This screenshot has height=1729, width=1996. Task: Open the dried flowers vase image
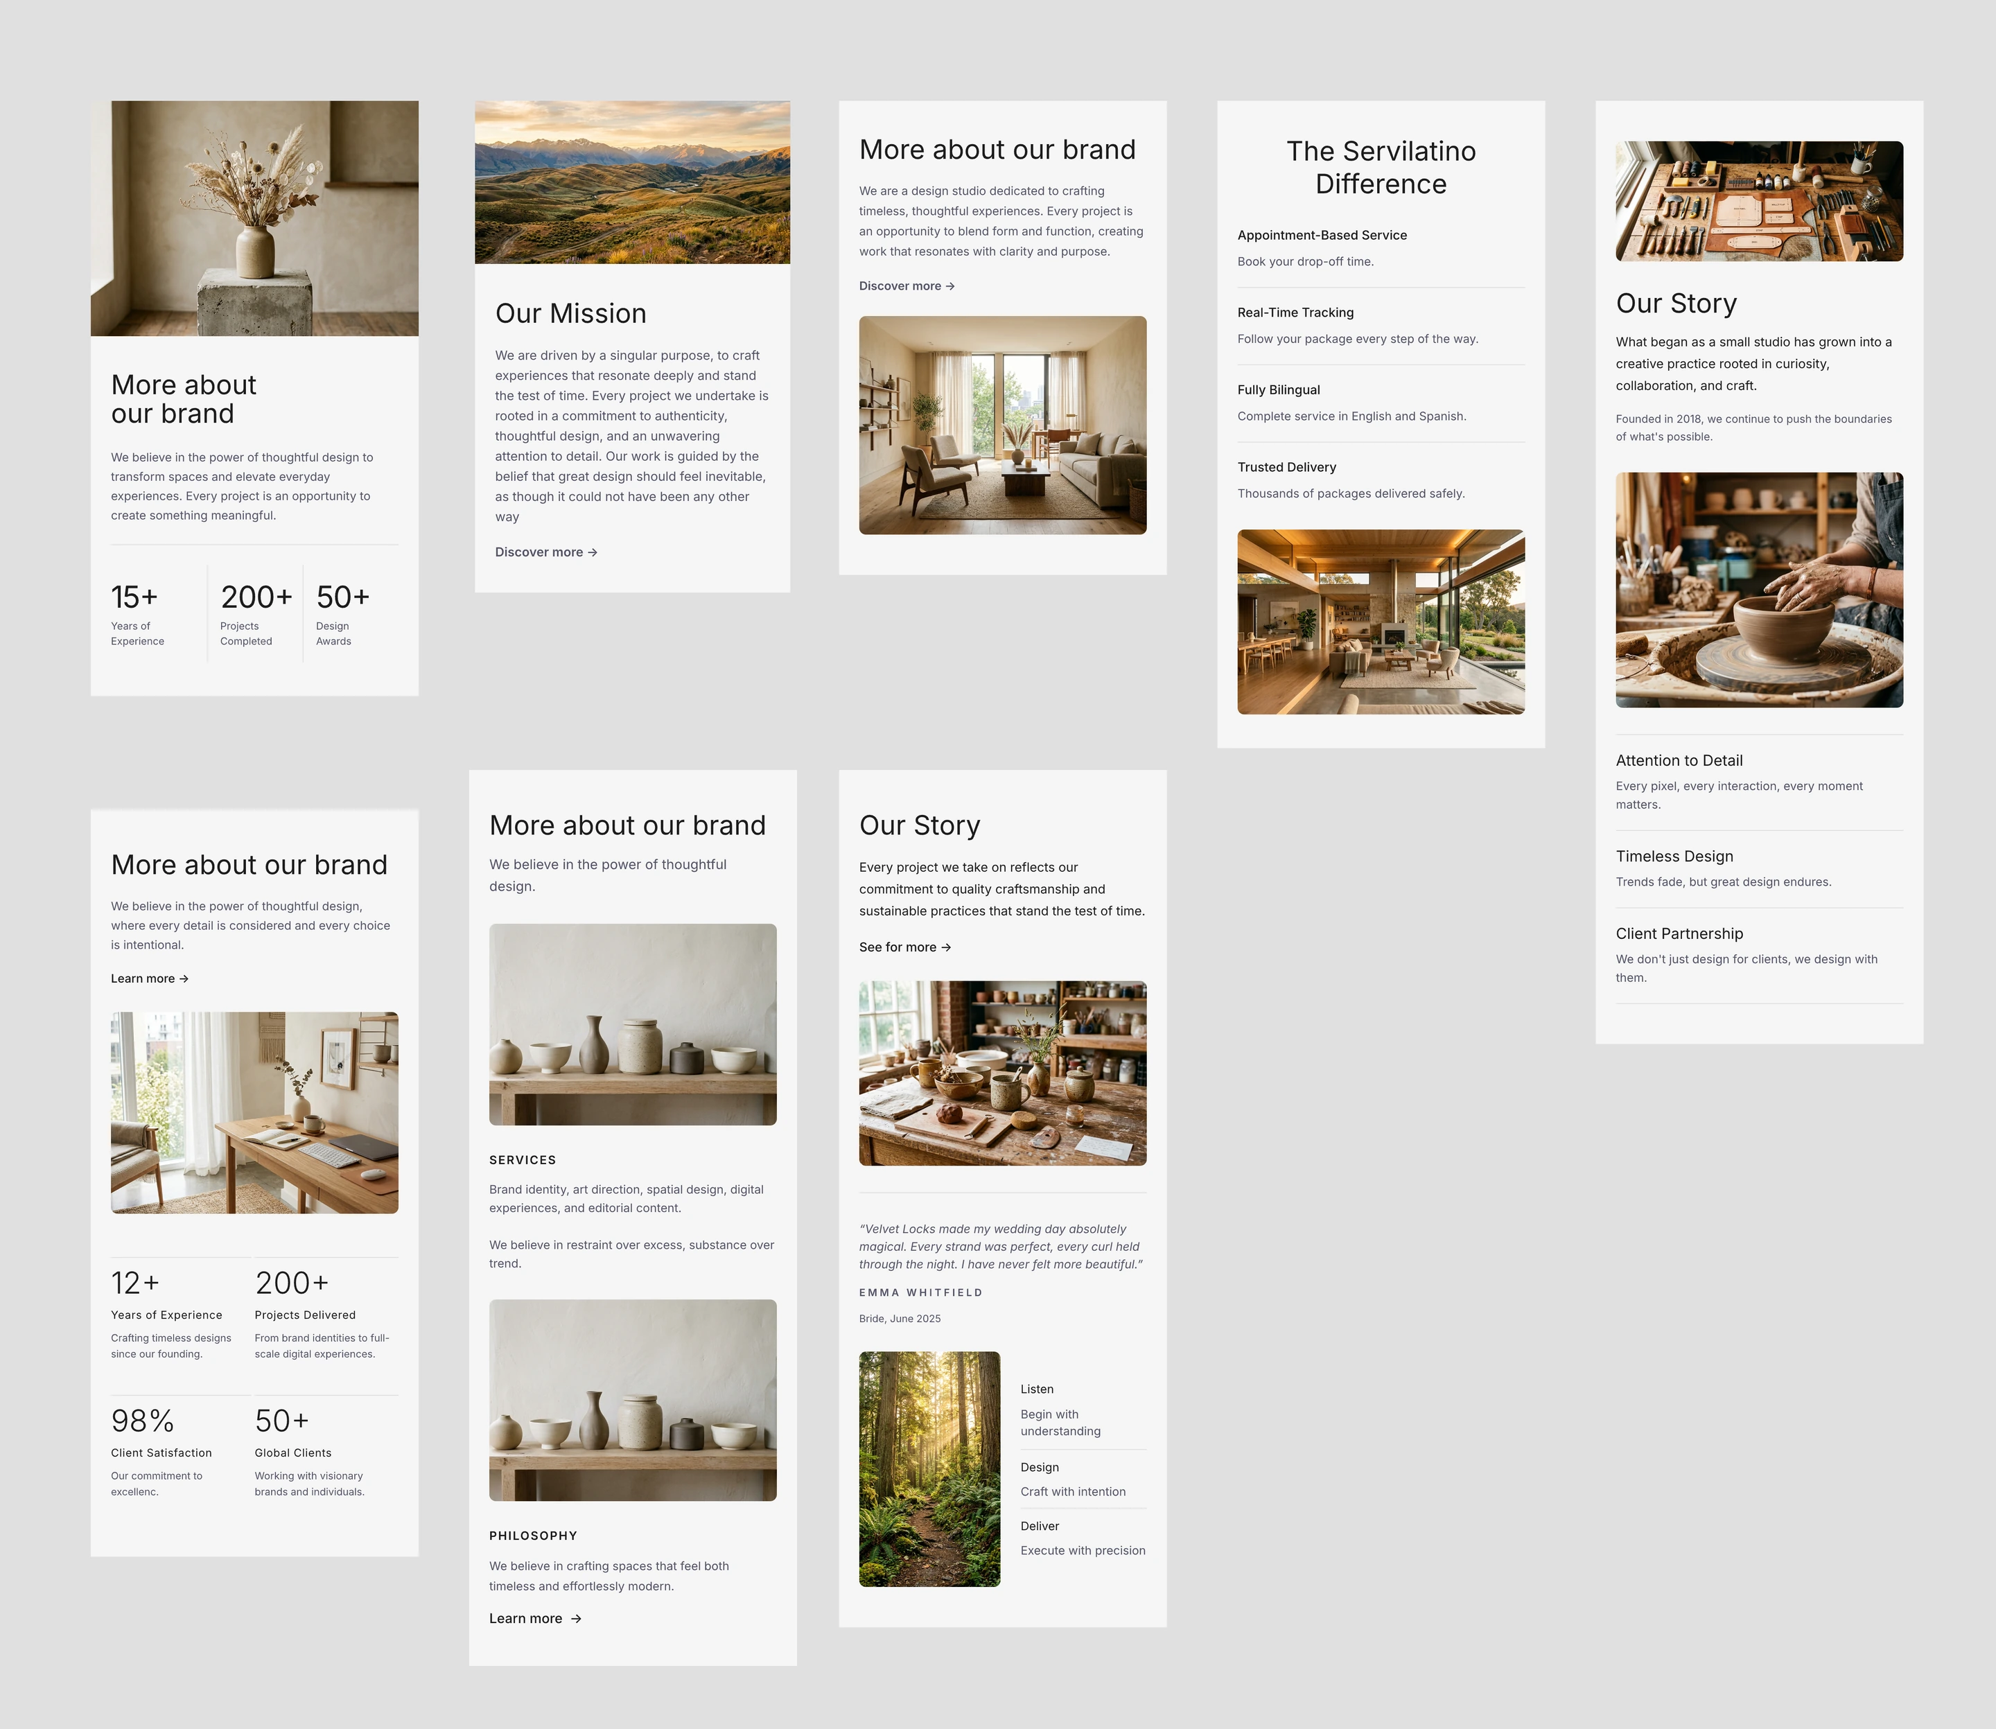(254, 218)
